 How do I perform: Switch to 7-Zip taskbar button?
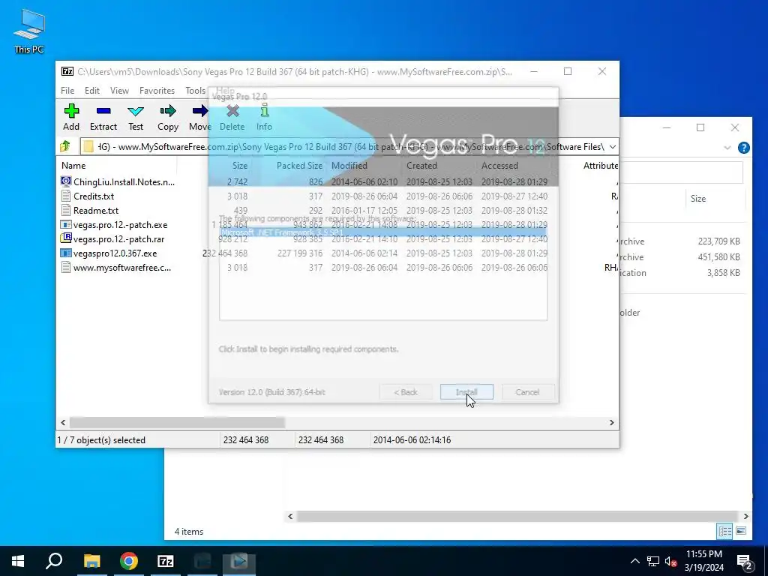(166, 561)
